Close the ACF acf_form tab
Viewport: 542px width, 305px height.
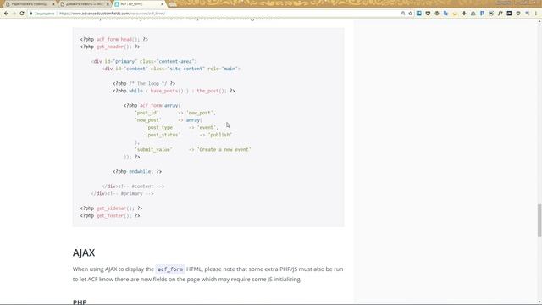pyautogui.click(x=162, y=4)
